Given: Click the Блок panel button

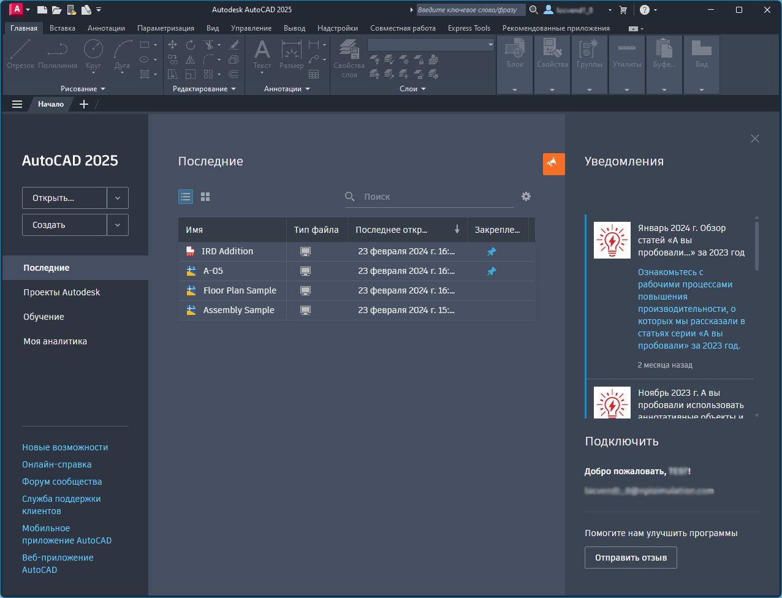Looking at the screenshot, I should [515, 64].
